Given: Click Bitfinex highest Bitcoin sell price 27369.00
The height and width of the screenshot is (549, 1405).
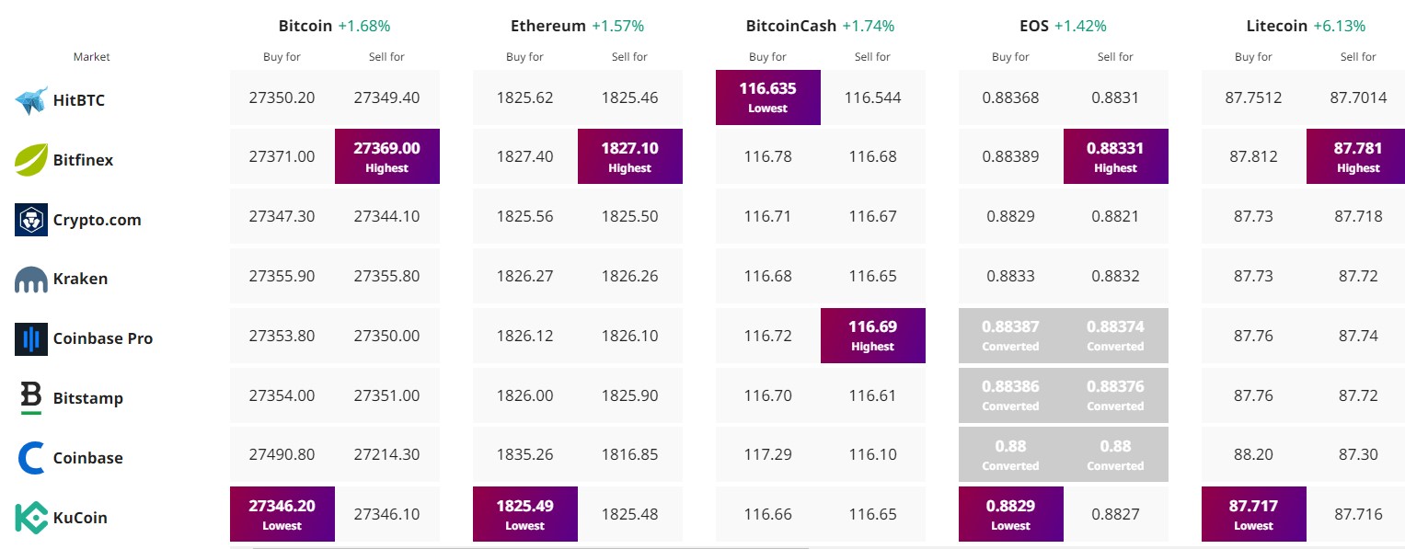Looking at the screenshot, I should [387, 156].
